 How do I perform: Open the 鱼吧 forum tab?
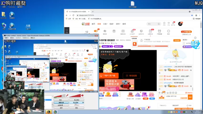[x=124, y=24]
